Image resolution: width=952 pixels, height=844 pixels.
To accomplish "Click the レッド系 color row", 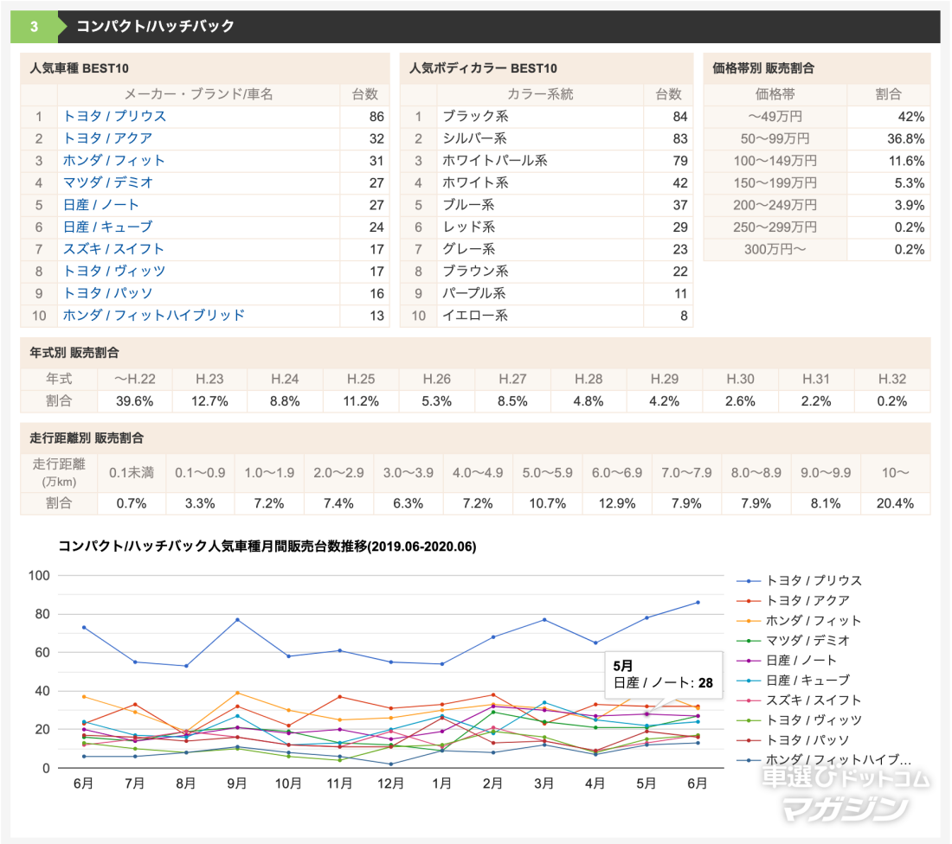I will click(546, 227).
